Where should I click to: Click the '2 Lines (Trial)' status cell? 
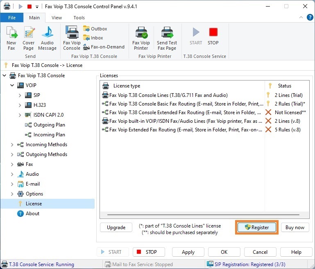pos(288,95)
